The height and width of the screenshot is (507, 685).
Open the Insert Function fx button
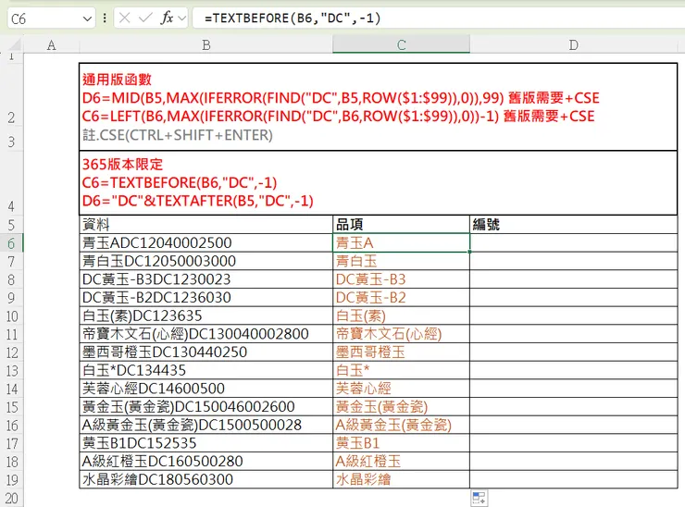coord(167,18)
